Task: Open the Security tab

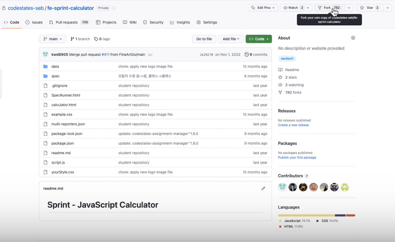Action: click(153, 22)
